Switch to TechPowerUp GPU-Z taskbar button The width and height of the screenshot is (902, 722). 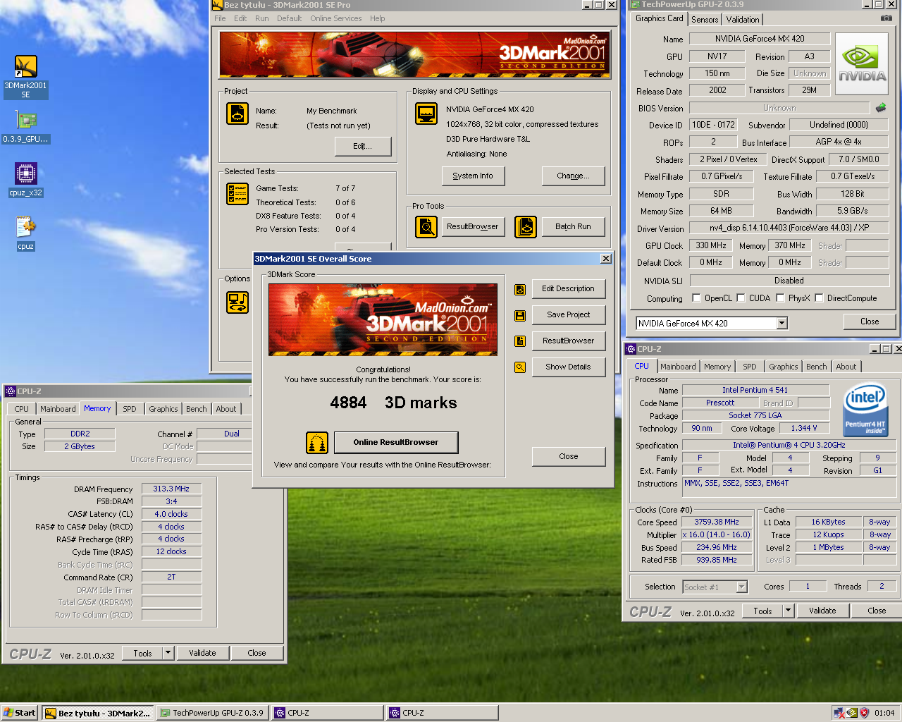[x=212, y=713]
